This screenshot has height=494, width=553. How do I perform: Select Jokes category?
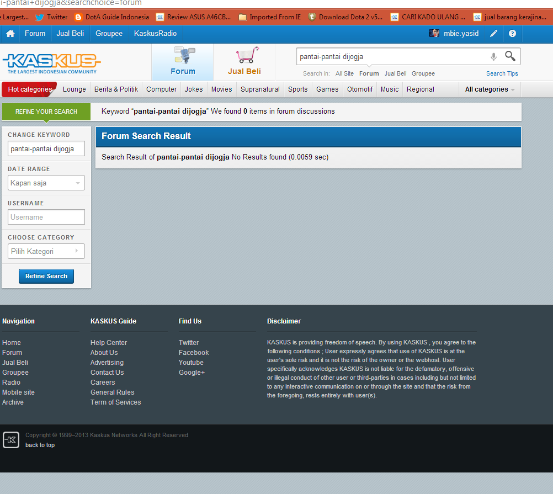pos(194,89)
